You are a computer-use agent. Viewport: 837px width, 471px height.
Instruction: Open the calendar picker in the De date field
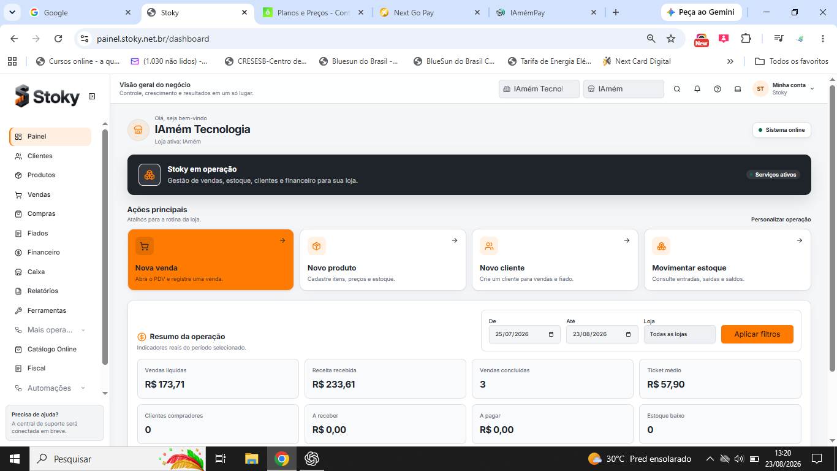tap(551, 334)
